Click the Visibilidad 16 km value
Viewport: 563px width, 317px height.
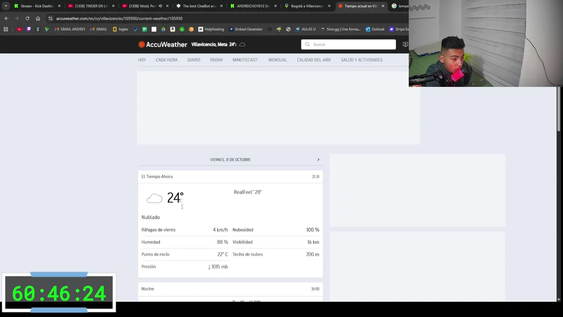[313, 242]
